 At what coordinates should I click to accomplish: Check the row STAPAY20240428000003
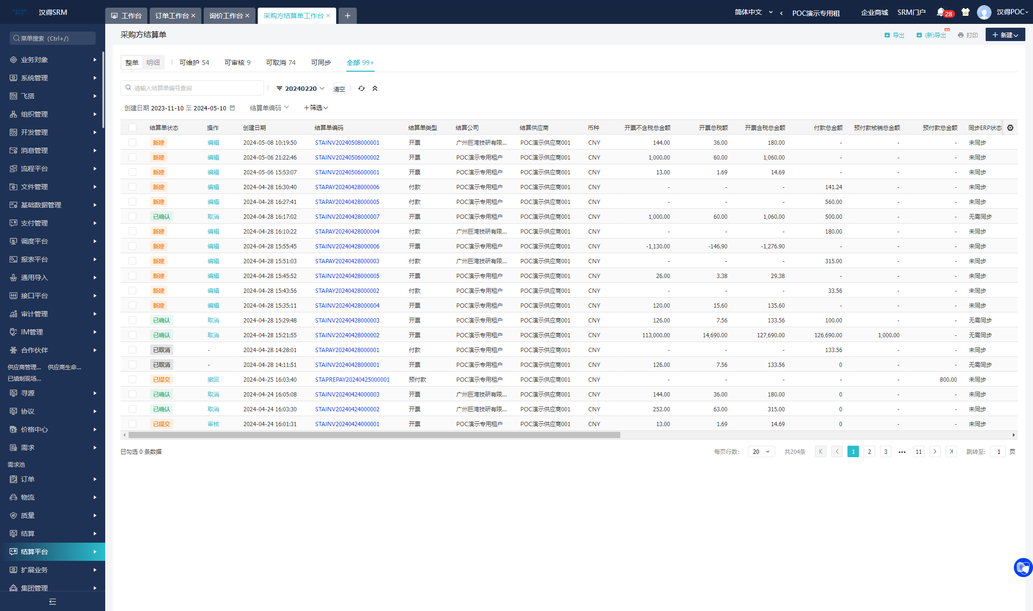coord(132,261)
